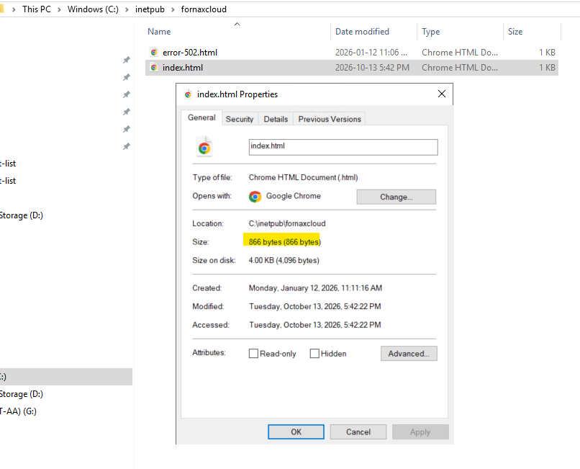Click the Cancel button
Image resolution: width=580 pixels, height=469 pixels.
[x=358, y=432]
